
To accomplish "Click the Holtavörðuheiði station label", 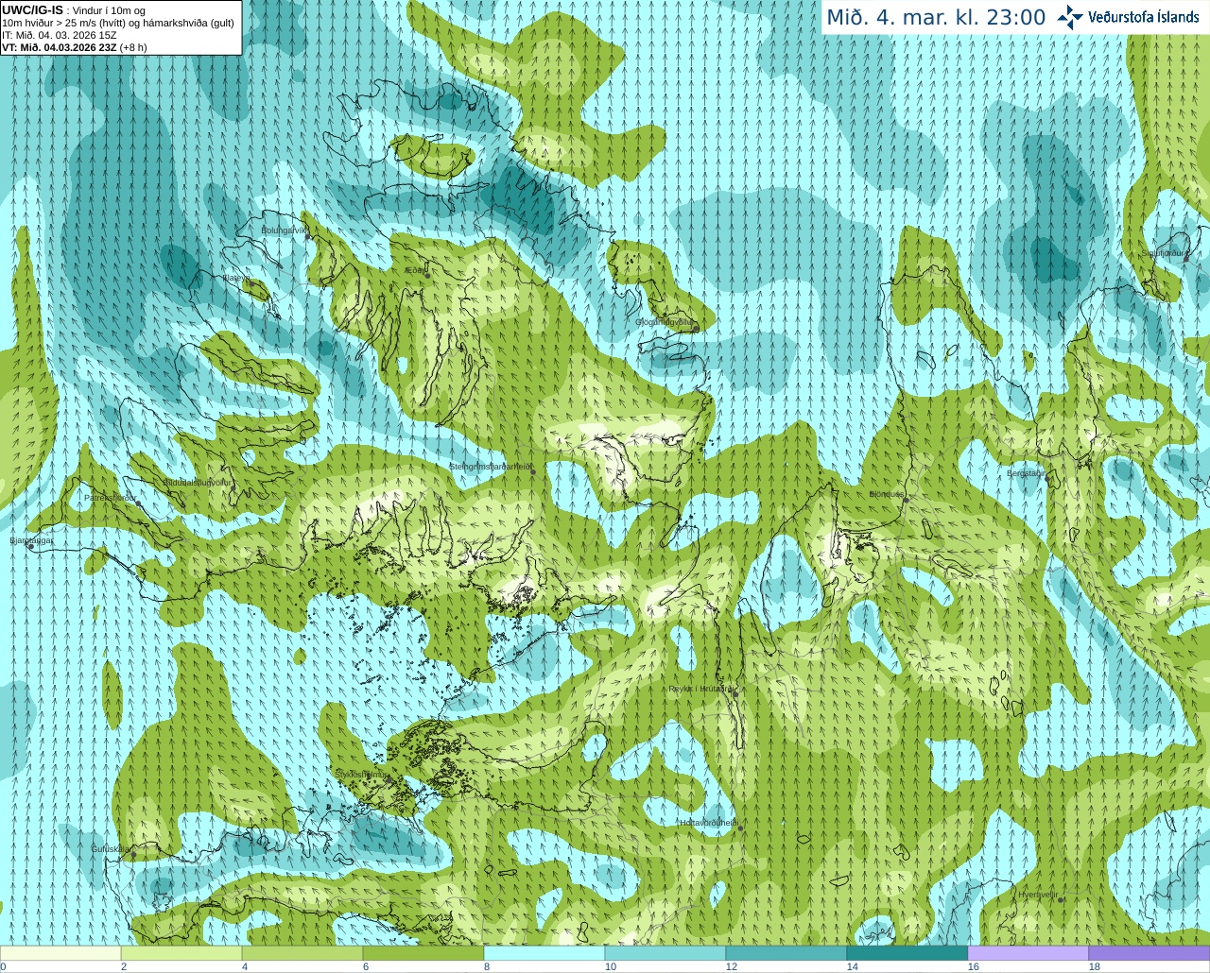I will pyautogui.click(x=708, y=823).
